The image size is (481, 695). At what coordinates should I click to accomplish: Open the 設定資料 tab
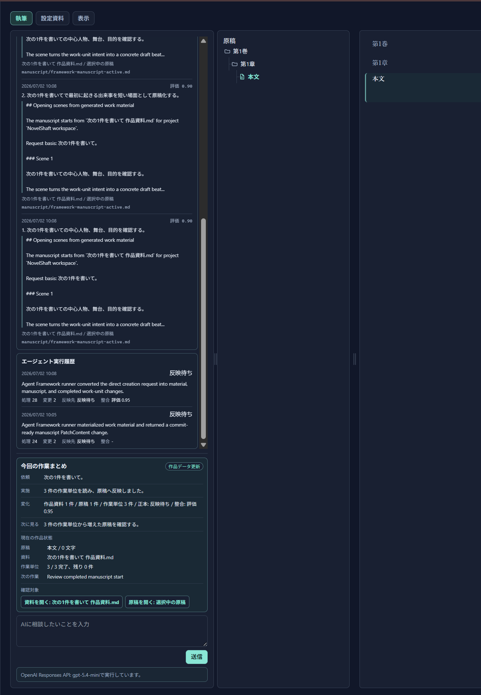point(52,18)
